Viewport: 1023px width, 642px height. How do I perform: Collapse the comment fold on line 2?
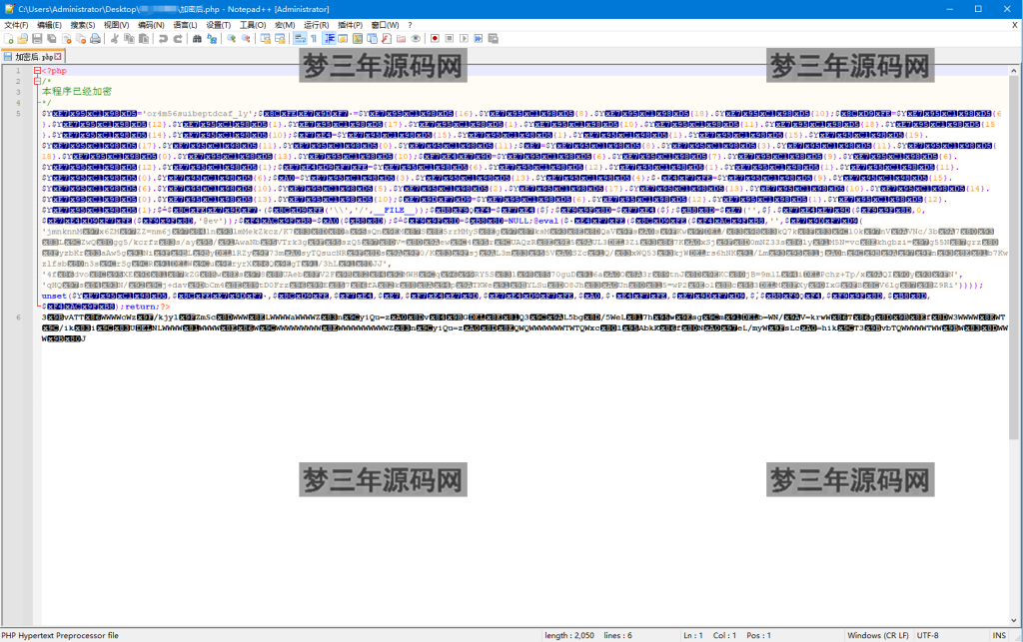37,81
